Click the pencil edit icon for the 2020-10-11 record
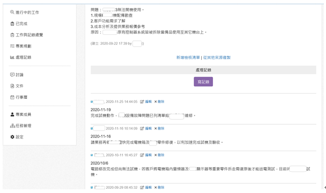The width and height of the screenshot is (326, 193). click(x=142, y=155)
